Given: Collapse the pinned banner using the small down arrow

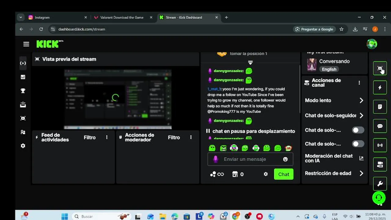Looking at the screenshot, I should [x=250, y=62].
